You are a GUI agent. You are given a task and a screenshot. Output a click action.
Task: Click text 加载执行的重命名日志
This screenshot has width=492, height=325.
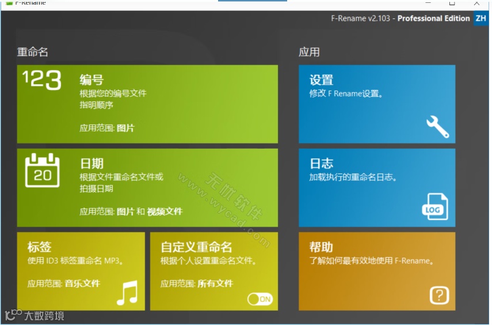pos(353,177)
